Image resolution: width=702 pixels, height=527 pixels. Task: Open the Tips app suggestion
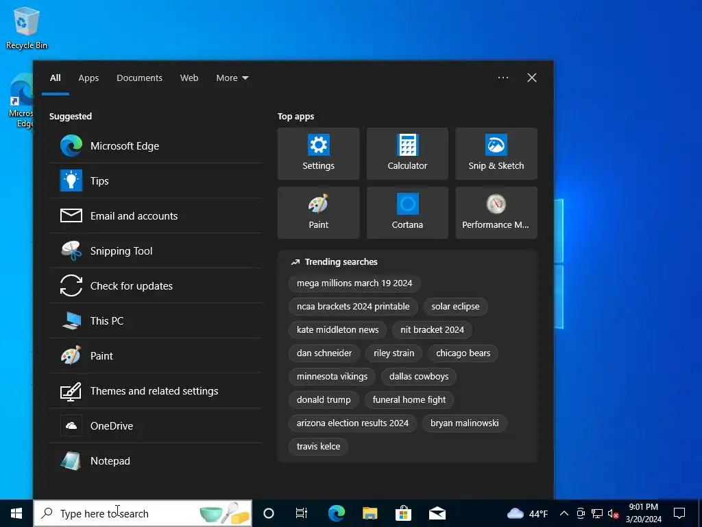[x=155, y=180]
